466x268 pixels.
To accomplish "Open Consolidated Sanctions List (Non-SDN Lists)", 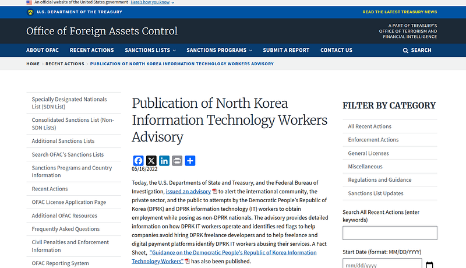I will pyautogui.click(x=74, y=124).
